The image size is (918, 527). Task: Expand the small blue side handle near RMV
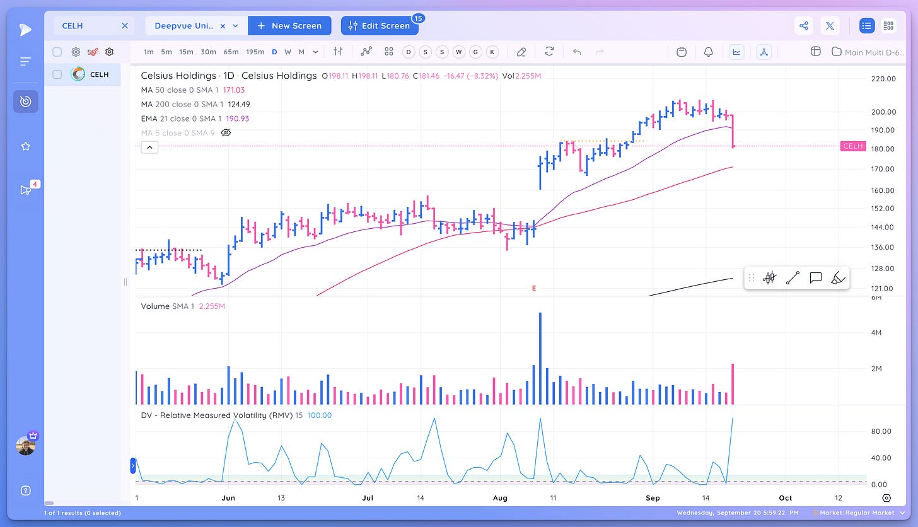pos(133,466)
